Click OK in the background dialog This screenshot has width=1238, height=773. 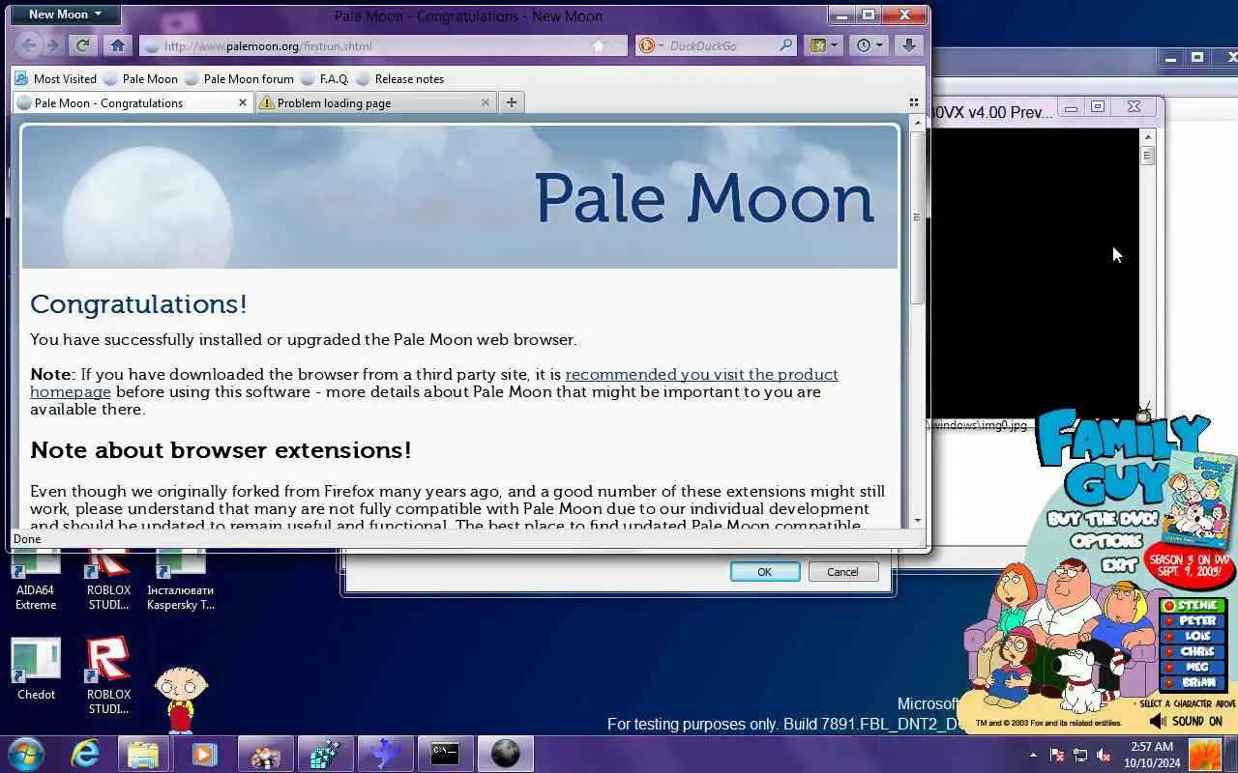coord(765,572)
